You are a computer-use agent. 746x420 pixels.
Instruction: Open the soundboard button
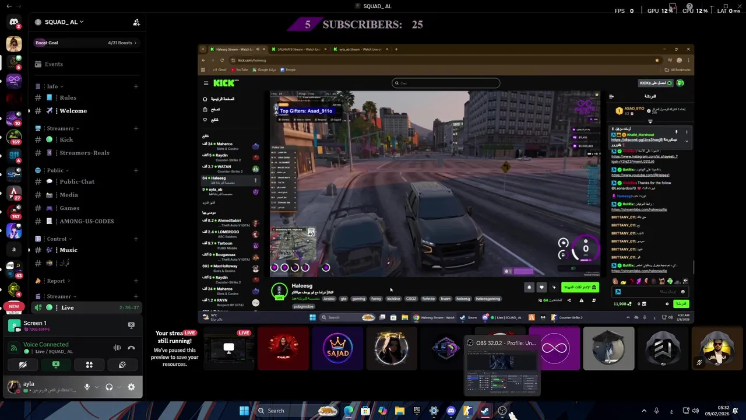point(122,365)
